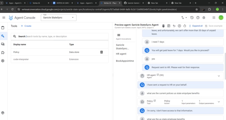Open browser extensions puzzle icon

pyautogui.click(x=209, y=9)
